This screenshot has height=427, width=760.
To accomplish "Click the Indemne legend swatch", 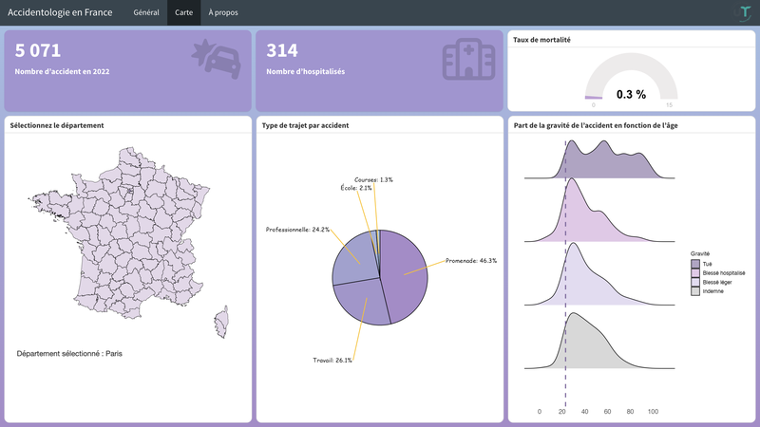I will point(695,291).
